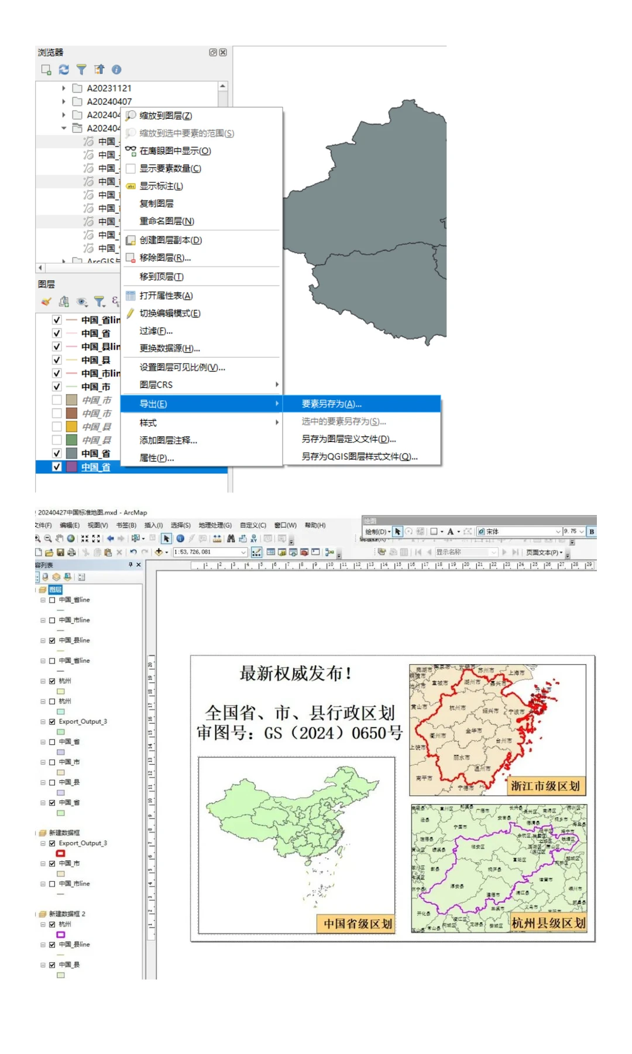Click purple swatch of selected 中国_省 layer

72,467
